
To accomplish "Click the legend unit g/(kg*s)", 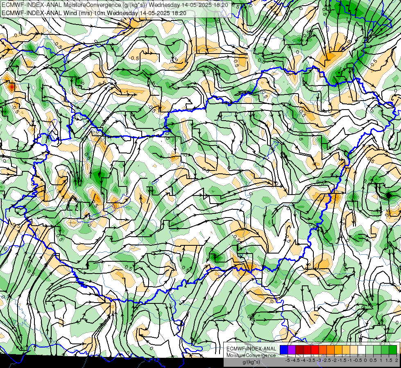I will [x=251, y=362].
